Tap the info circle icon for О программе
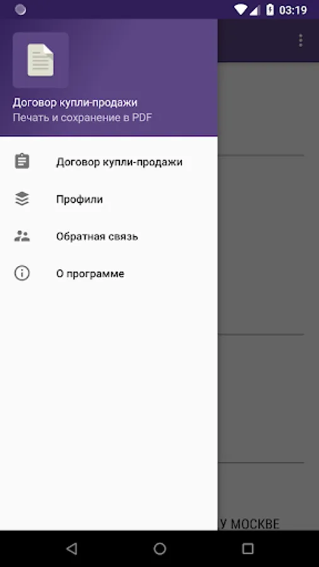319x567 pixels. click(x=22, y=273)
